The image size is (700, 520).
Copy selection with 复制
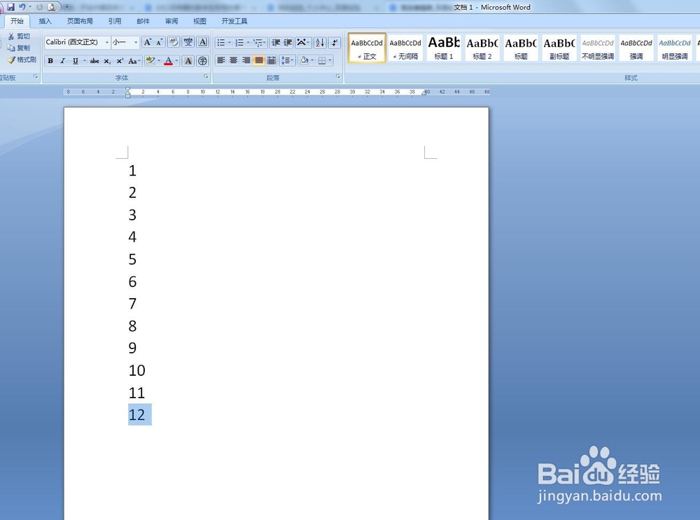pyautogui.click(x=19, y=48)
